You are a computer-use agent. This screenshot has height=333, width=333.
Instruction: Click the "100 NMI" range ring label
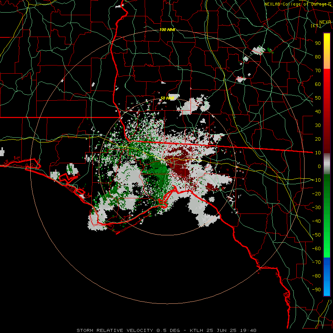[x=167, y=30]
